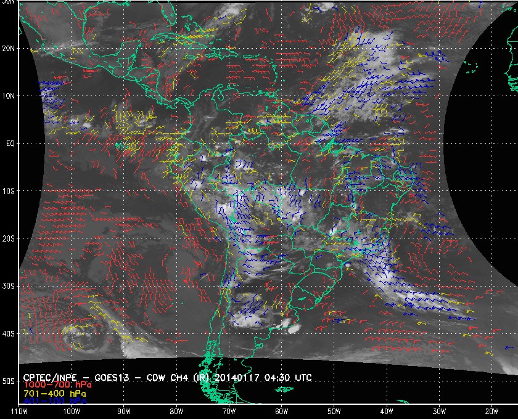Screen dimensions: 518x419
Task: Click the 80W longitude label
Action: tap(176, 412)
